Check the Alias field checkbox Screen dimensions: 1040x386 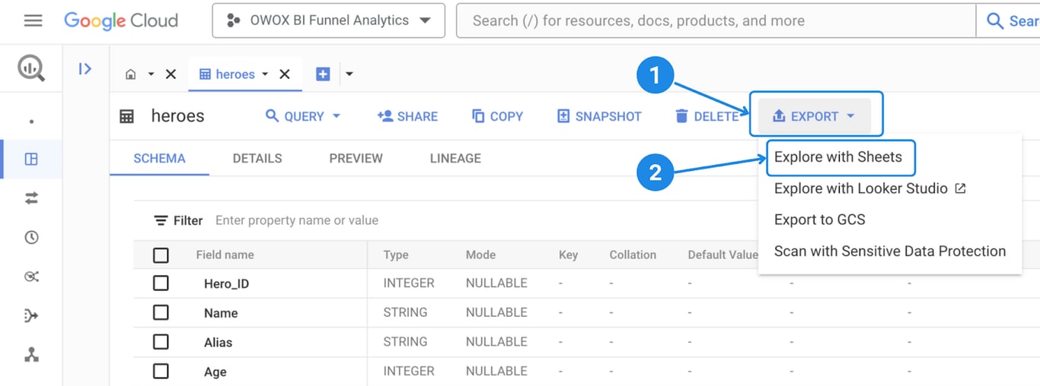click(161, 342)
